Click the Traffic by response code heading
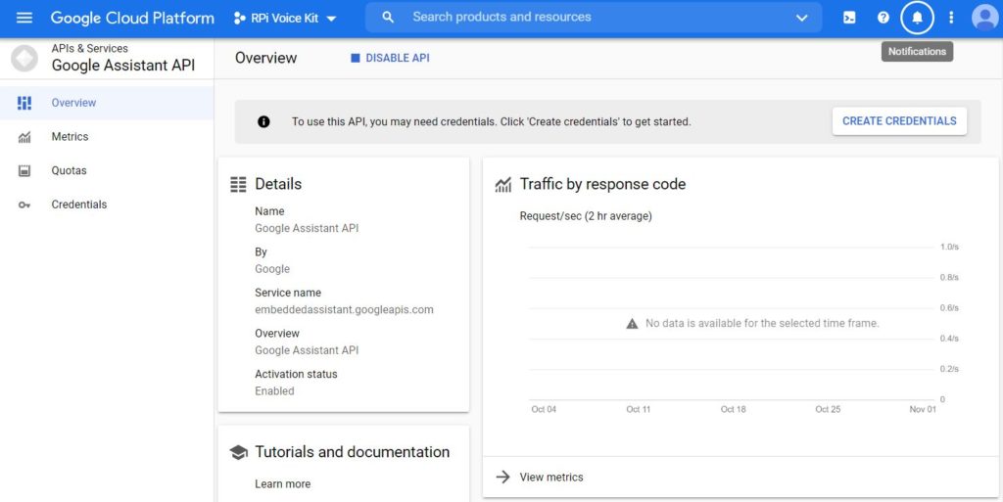 pos(602,184)
